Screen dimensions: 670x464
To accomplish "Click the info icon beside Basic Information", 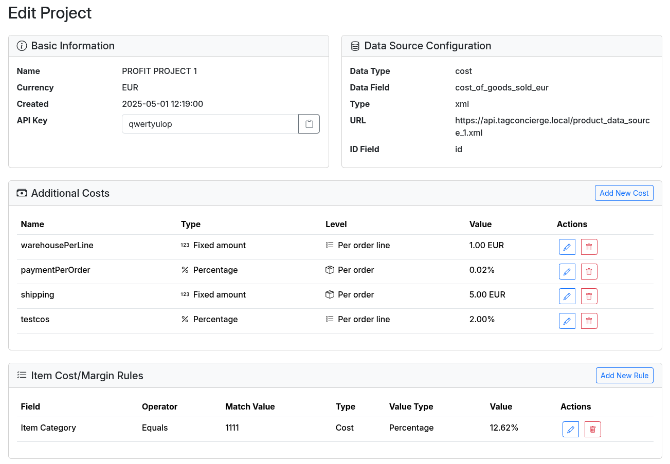I will tap(21, 46).
